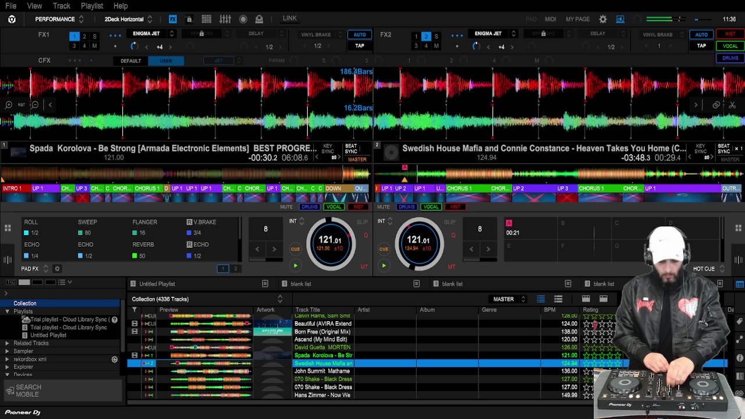
Task: Open the preferences gear icon
Action: (x=603, y=19)
